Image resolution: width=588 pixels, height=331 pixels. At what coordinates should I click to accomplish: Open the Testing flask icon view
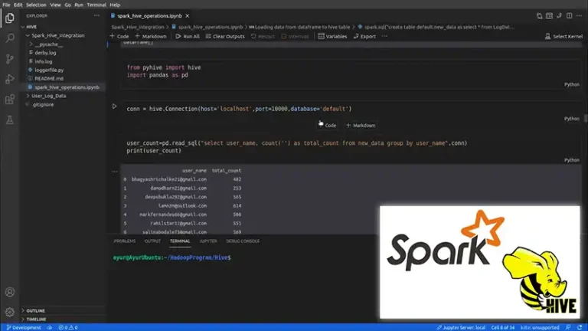[x=10, y=120]
